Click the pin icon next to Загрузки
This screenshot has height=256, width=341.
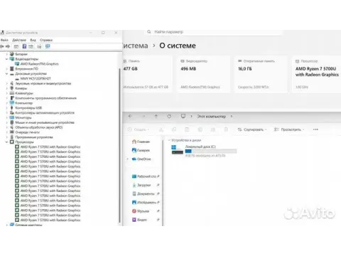pyautogui.click(x=158, y=185)
